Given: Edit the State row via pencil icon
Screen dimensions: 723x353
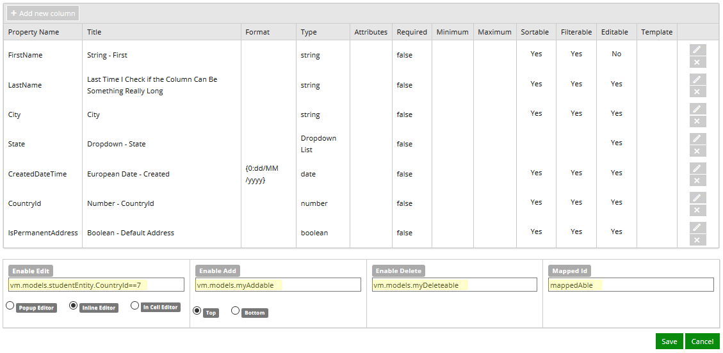Looking at the screenshot, I should (697, 139).
